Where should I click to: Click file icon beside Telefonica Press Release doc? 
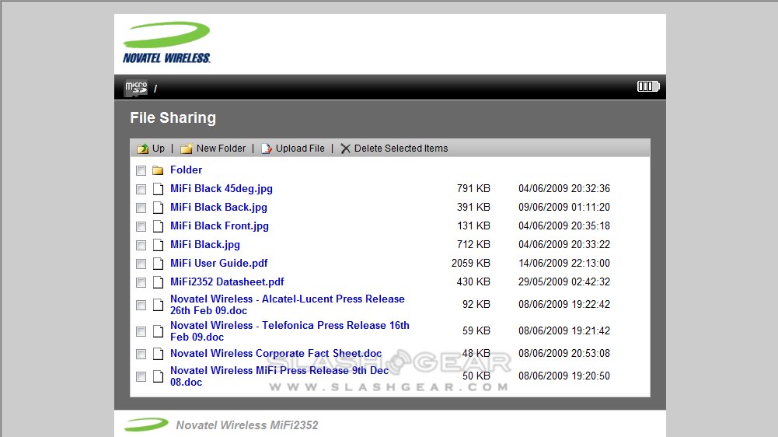(158, 330)
